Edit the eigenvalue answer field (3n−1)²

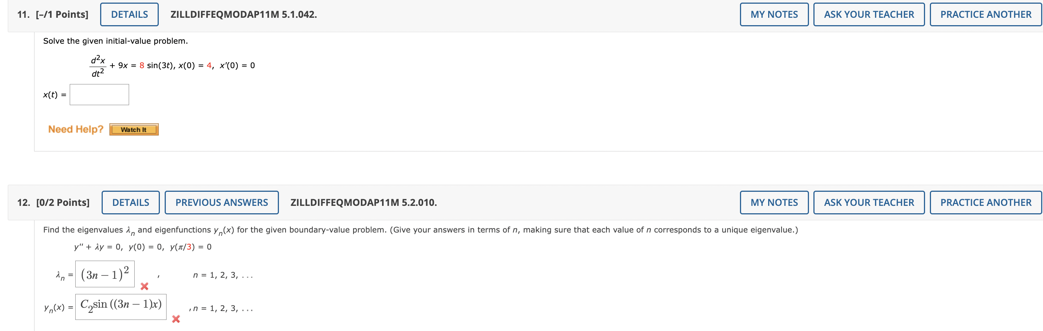pos(105,274)
